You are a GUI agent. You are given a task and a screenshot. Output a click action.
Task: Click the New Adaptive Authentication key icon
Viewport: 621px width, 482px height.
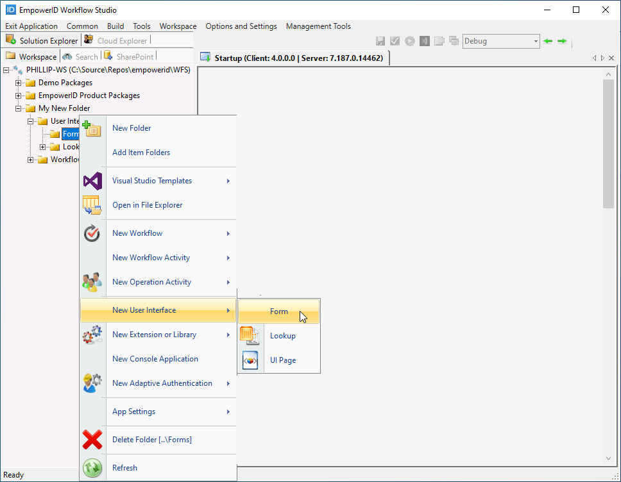pyautogui.click(x=92, y=383)
